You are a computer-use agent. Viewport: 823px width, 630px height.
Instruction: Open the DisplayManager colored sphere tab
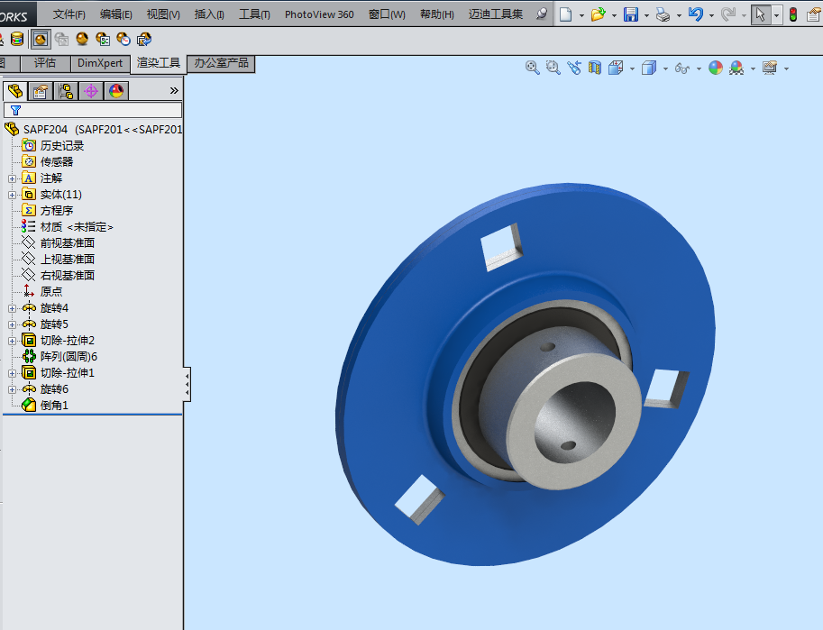[116, 91]
